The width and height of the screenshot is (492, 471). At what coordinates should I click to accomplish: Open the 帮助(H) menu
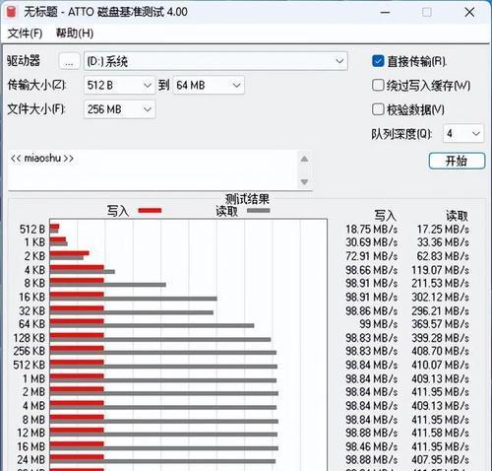(x=75, y=34)
